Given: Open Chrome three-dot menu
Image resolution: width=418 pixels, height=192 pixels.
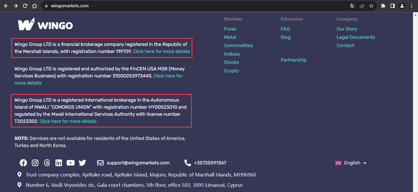Looking at the screenshot, I should (x=412, y=6).
